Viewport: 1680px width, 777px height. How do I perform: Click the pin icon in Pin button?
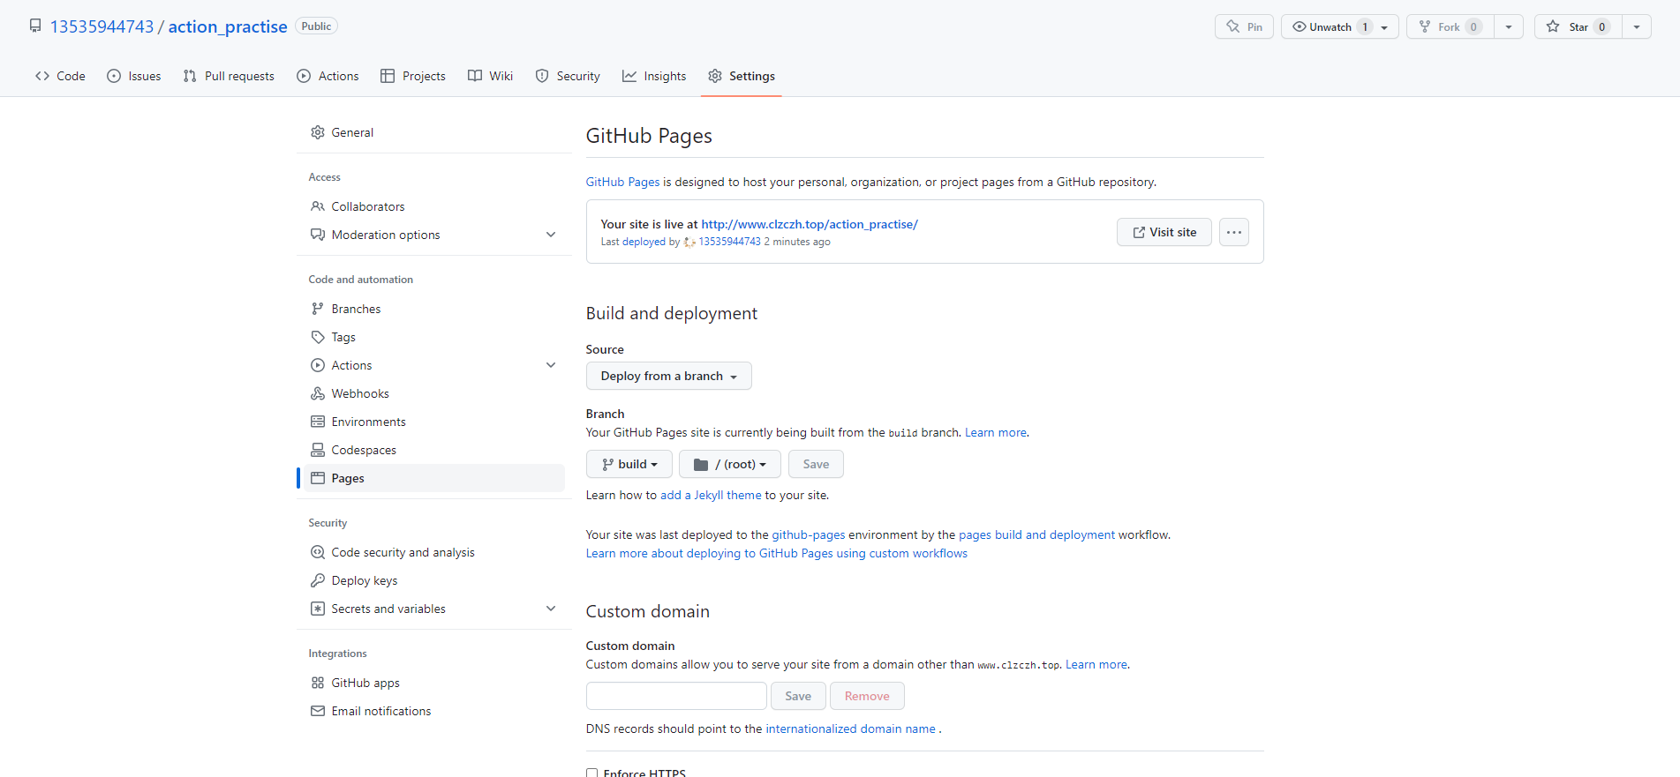(x=1233, y=26)
